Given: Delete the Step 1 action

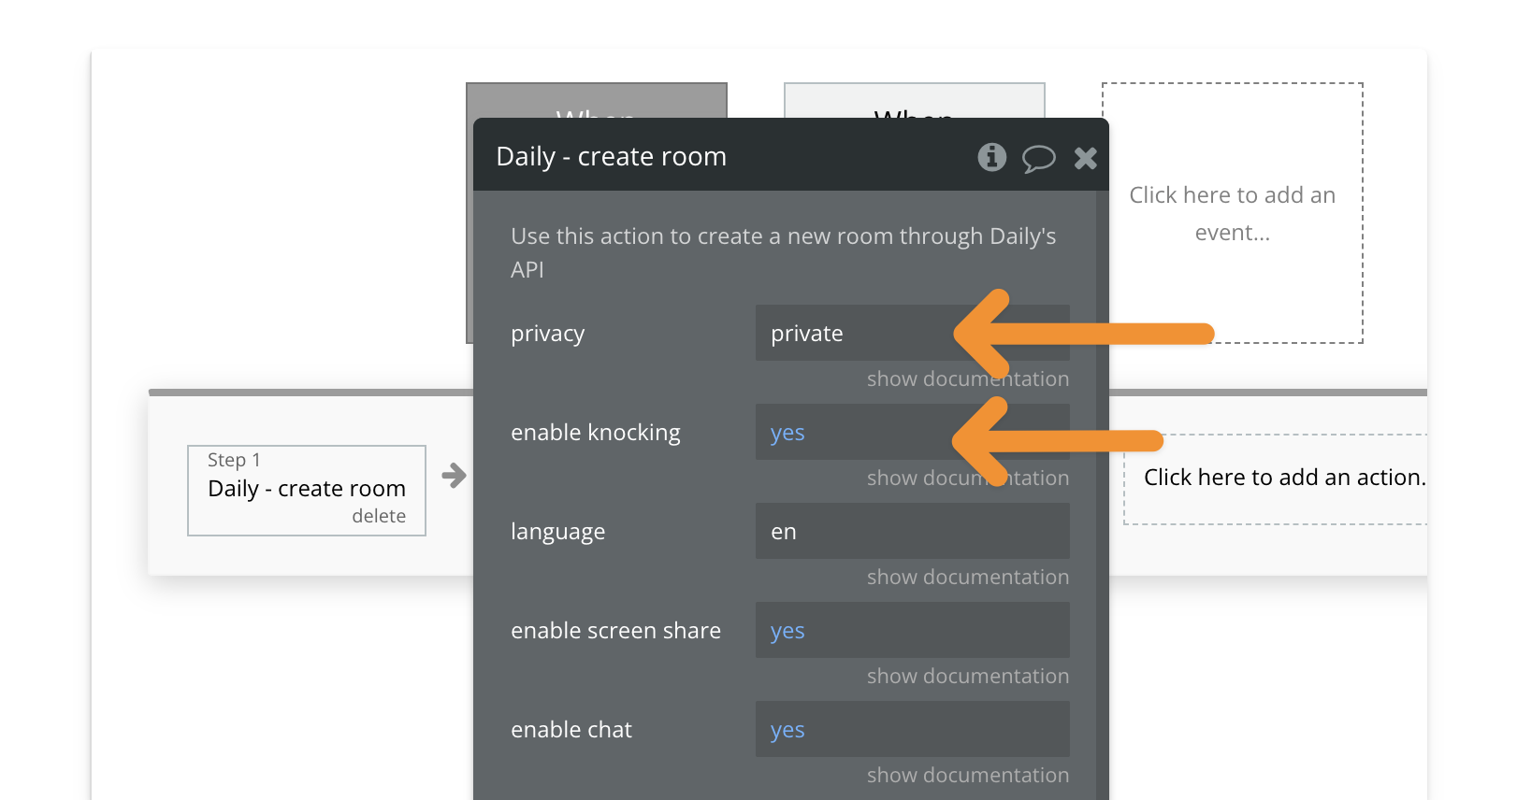Looking at the screenshot, I should click(379, 516).
